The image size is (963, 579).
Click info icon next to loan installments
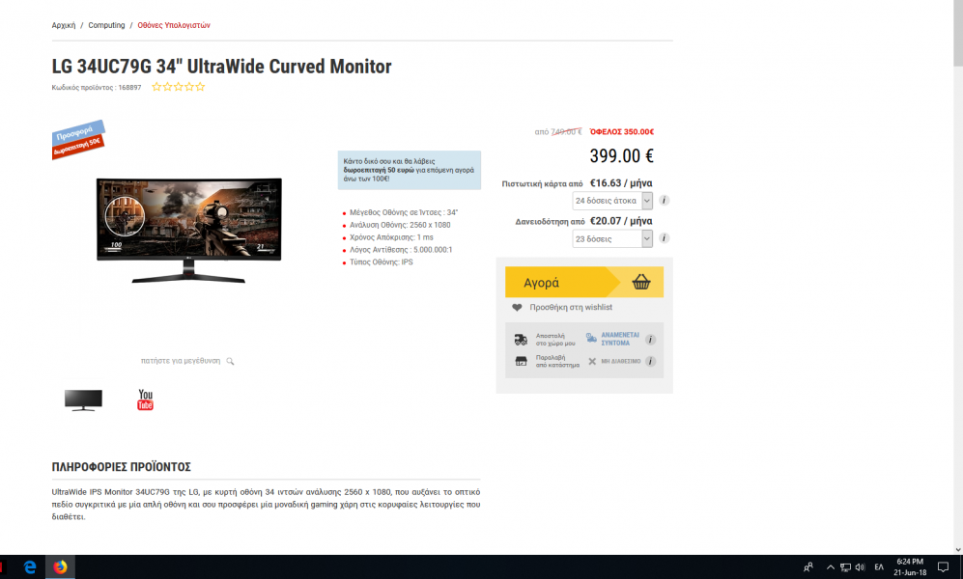click(664, 238)
